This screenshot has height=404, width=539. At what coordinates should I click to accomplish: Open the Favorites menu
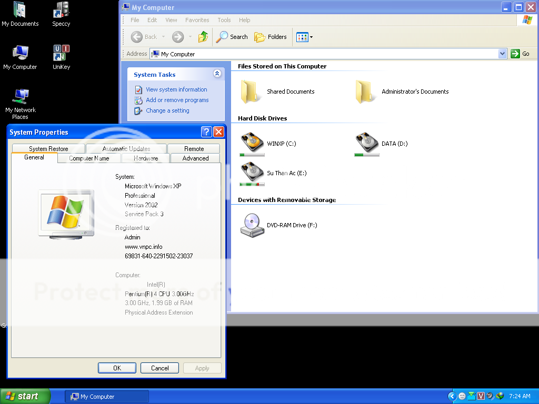click(197, 20)
